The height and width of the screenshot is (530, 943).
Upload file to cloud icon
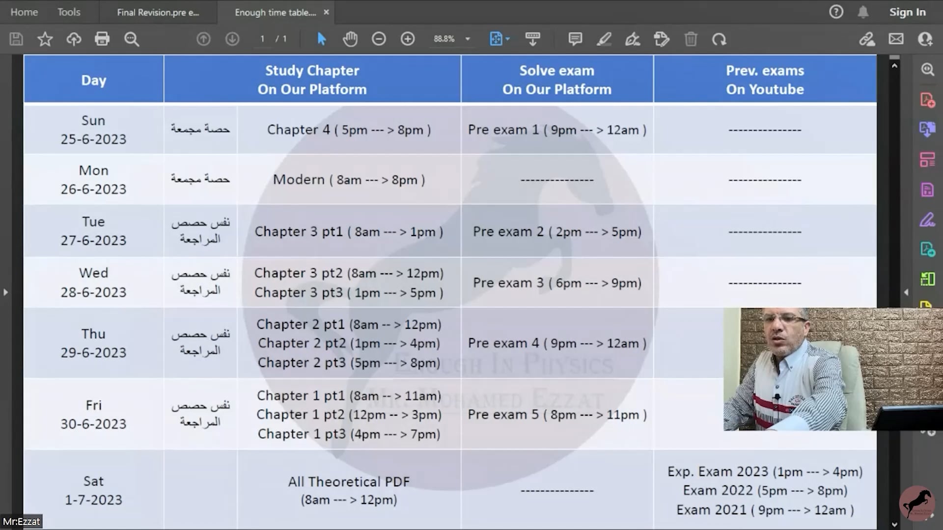click(x=74, y=39)
